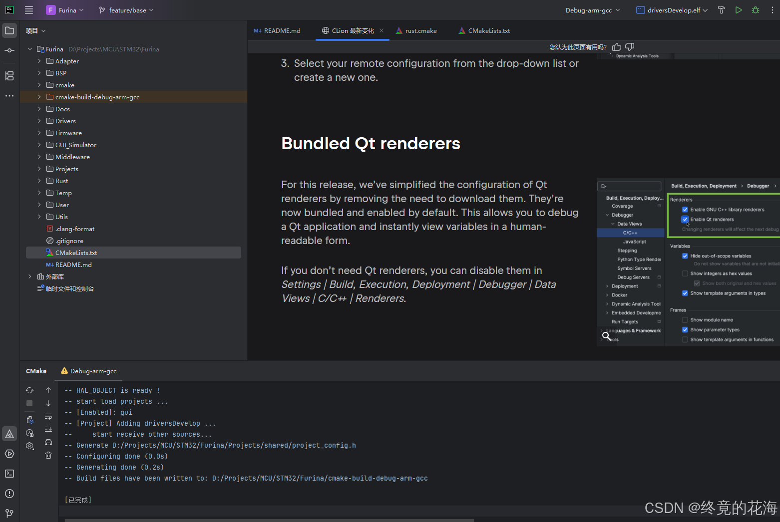This screenshot has width=780, height=522.
Task: Open CMake settings gear icon
Action: 29,446
